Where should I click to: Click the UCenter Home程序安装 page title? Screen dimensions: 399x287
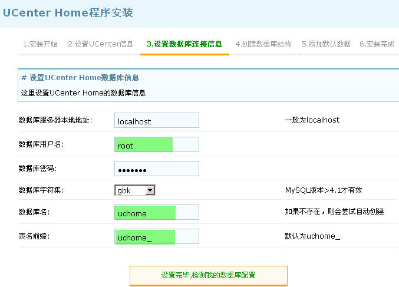click(x=68, y=13)
